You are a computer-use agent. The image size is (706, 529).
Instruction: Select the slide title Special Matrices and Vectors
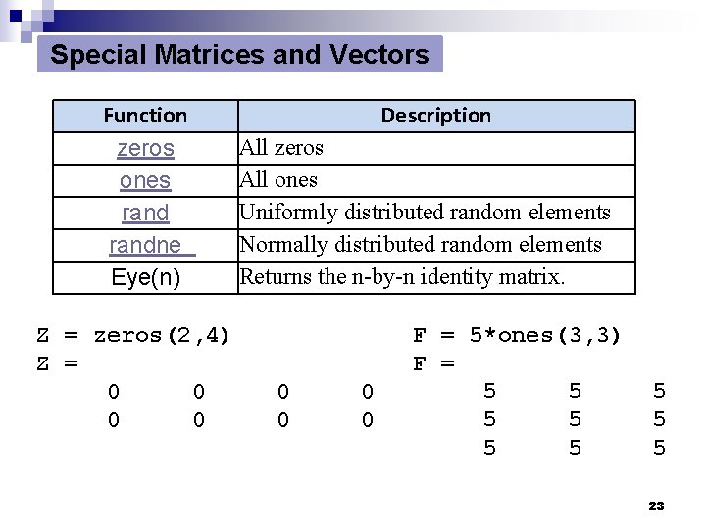pos(239,55)
